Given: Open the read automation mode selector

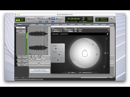Looking at the screenshot, I should (x=23, y=33).
